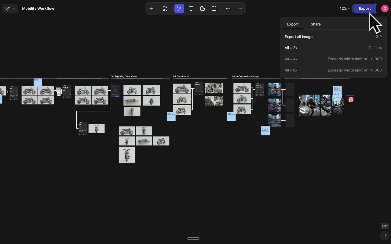The width and height of the screenshot is (391, 244).
Task: Expand the chevron beside the app logo
Action: pos(14,9)
